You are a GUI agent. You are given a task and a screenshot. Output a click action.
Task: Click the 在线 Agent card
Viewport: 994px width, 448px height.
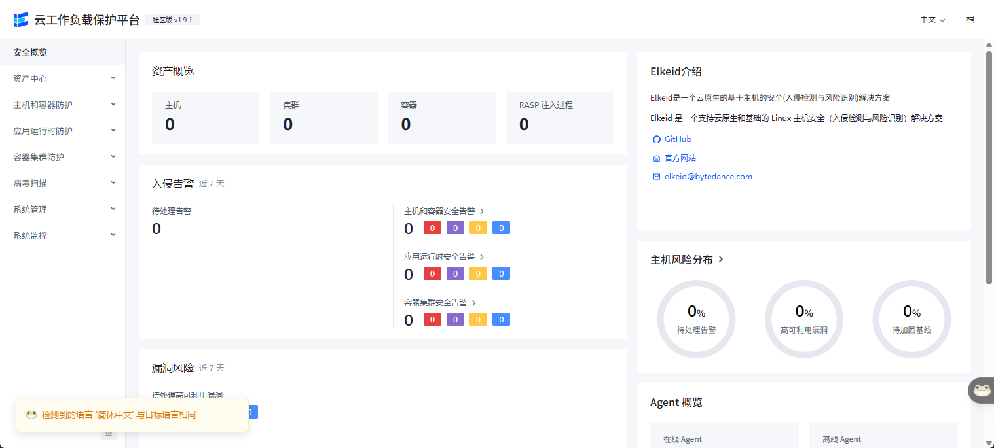tap(724, 436)
